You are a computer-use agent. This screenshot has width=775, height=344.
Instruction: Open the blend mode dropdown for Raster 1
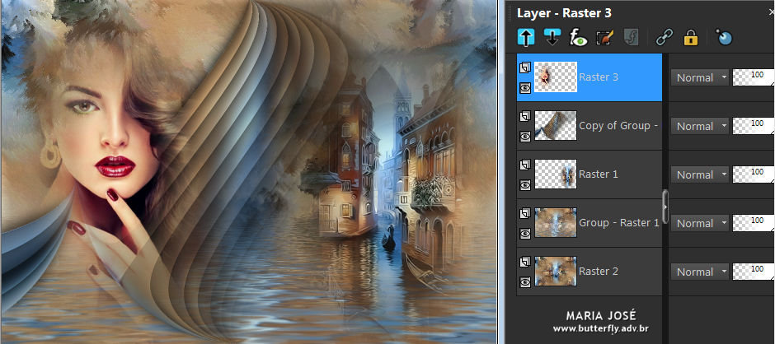(x=699, y=174)
